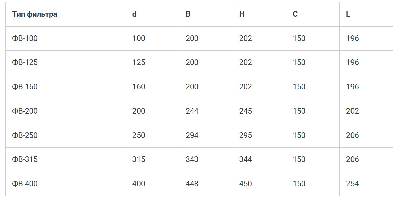Click the "C" column header

[295, 14]
